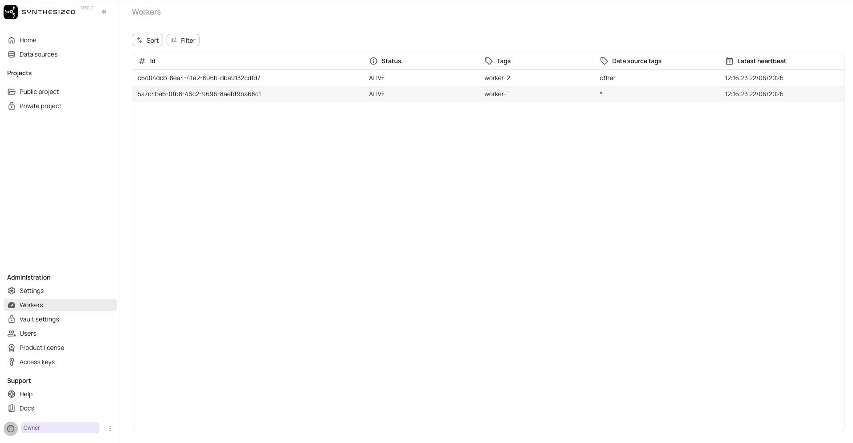
Task: Navigate to Settings label
Action: pyautogui.click(x=32, y=291)
